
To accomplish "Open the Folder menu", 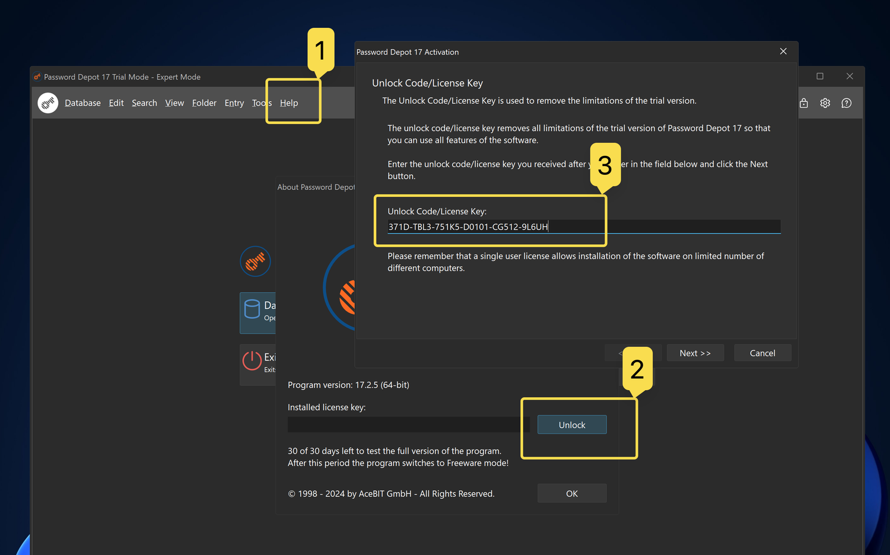I will (204, 103).
